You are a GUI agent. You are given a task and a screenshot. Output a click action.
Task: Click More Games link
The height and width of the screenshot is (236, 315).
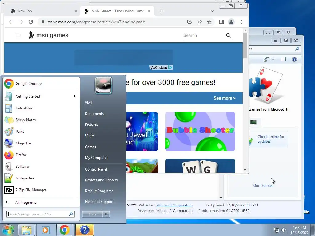click(x=263, y=186)
